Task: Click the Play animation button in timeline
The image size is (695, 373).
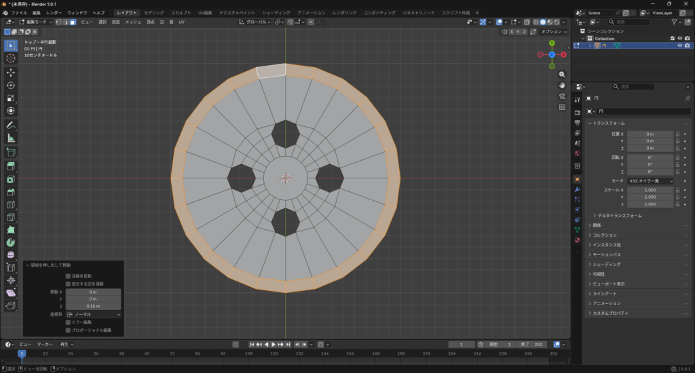Action: pos(274,345)
